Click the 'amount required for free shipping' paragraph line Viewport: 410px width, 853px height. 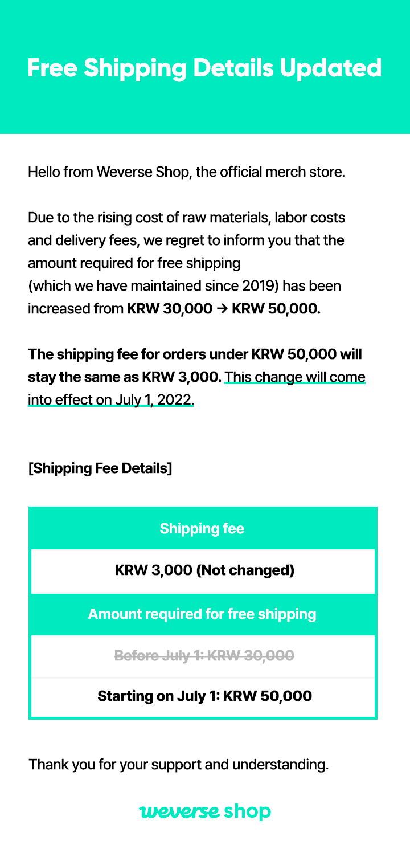[x=134, y=263]
